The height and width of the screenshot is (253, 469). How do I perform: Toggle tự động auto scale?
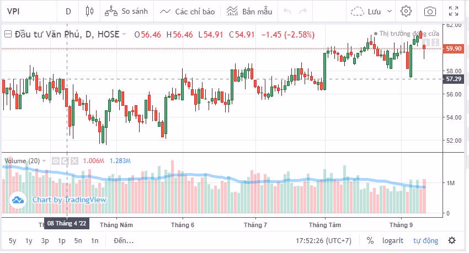pyautogui.click(x=425, y=240)
